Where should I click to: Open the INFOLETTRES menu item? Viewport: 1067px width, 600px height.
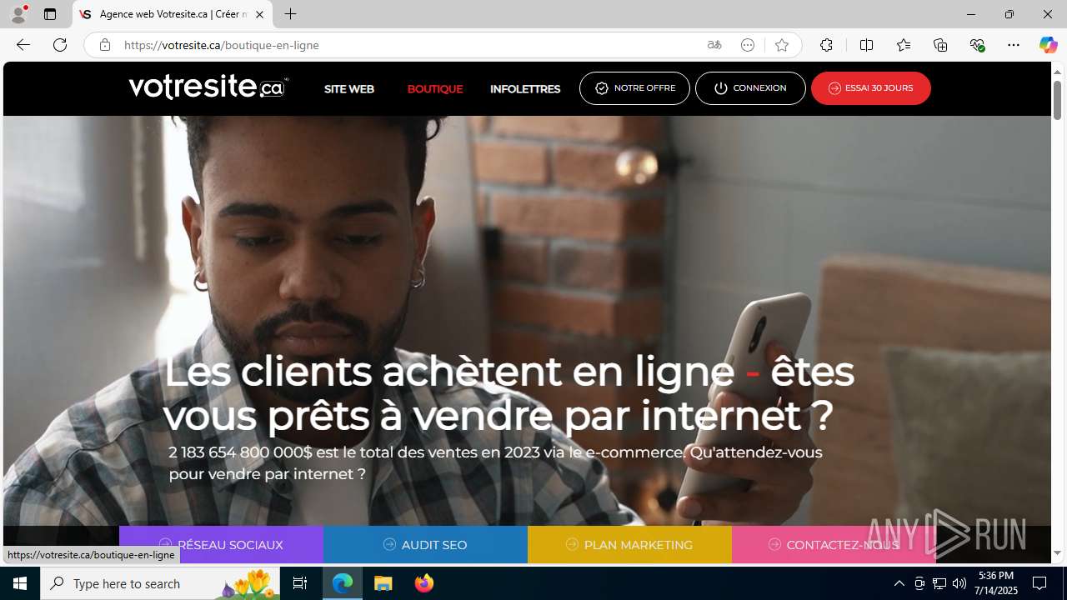click(525, 89)
